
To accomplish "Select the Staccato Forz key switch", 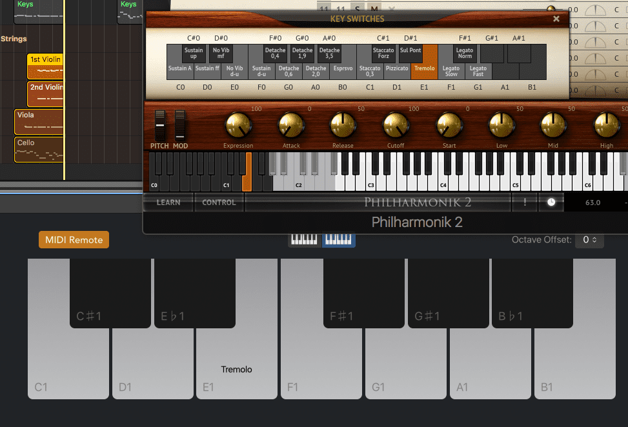I will pos(383,54).
